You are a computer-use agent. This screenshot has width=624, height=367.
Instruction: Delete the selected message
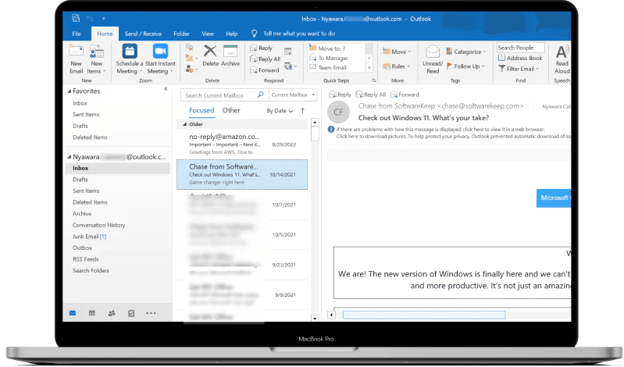click(210, 55)
